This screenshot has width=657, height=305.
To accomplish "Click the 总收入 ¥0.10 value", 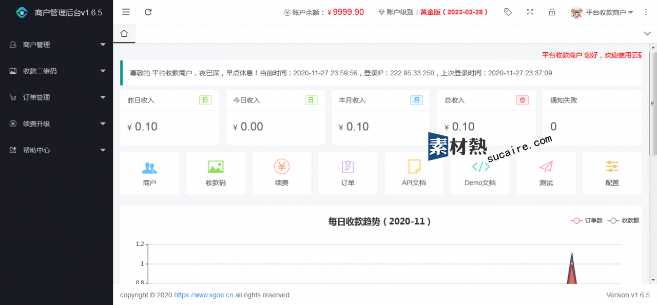I will click(459, 127).
